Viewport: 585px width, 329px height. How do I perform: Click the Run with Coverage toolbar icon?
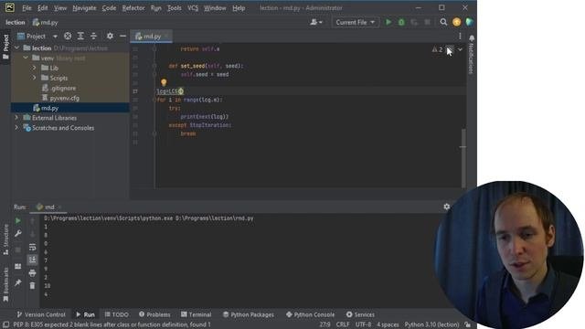414,22
